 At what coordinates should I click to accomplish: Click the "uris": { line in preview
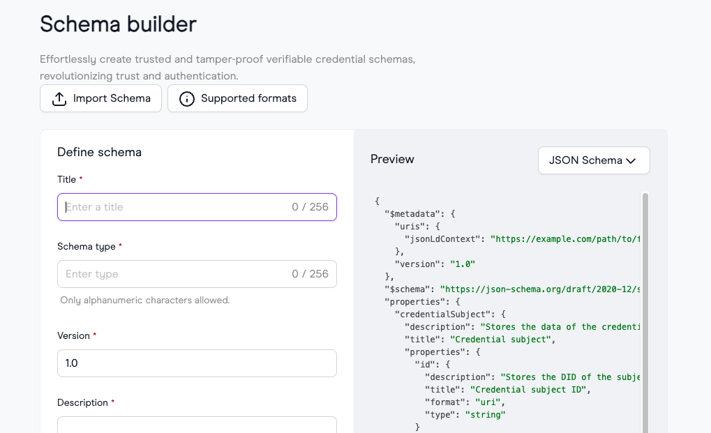click(417, 227)
